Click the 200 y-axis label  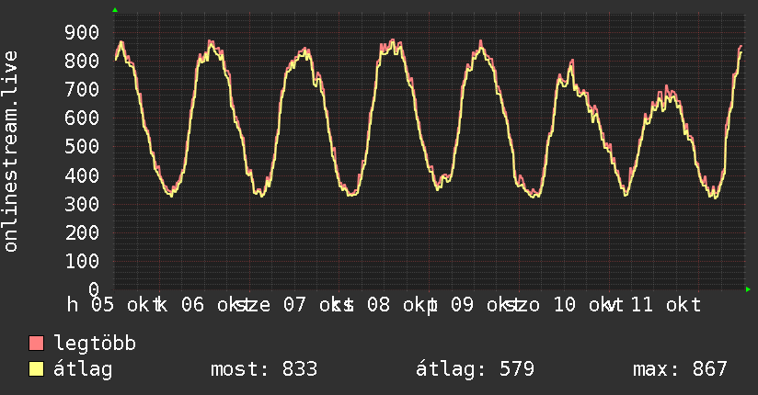click(x=82, y=232)
